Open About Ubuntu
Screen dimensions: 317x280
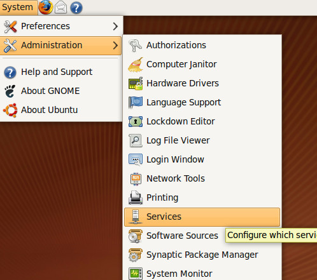tap(61, 110)
